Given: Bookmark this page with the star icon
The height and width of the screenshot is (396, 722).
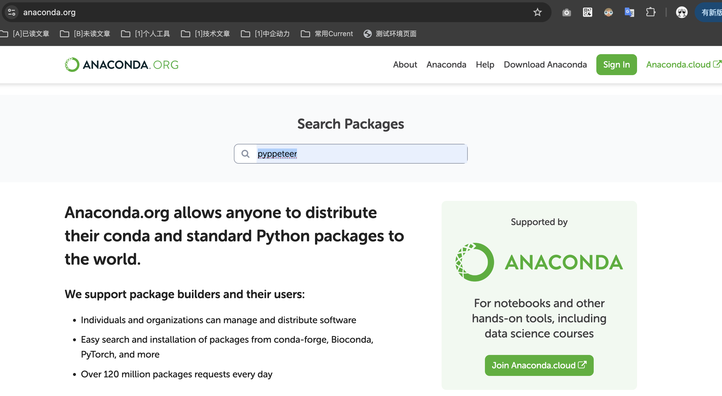Looking at the screenshot, I should point(537,12).
